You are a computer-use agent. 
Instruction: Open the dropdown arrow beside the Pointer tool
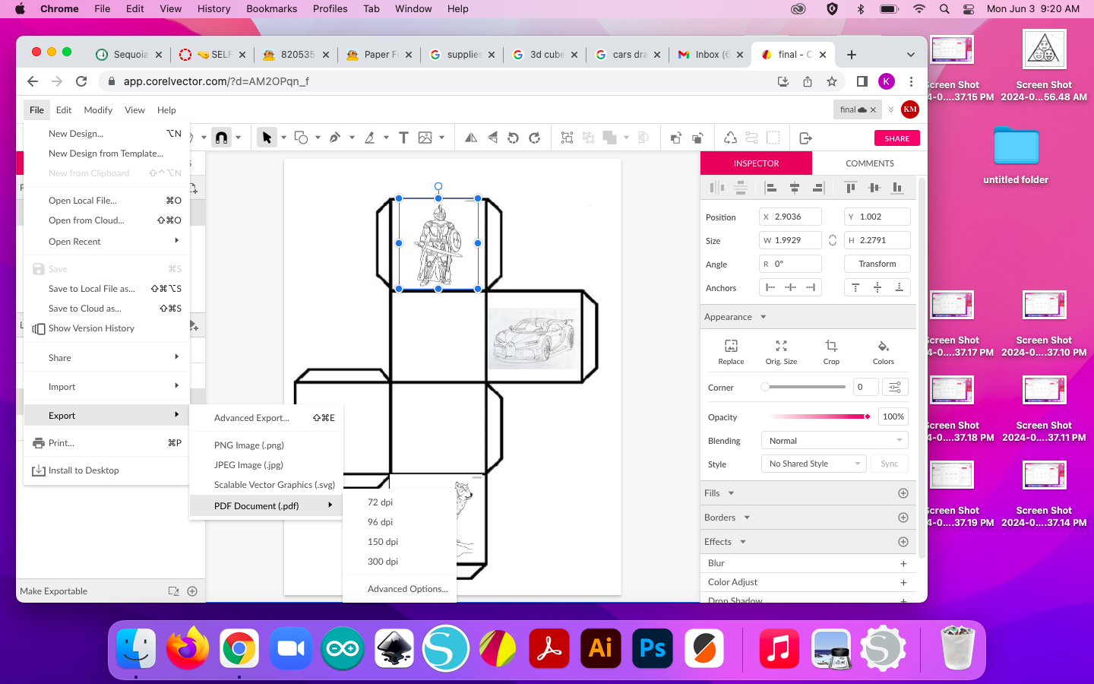click(283, 138)
